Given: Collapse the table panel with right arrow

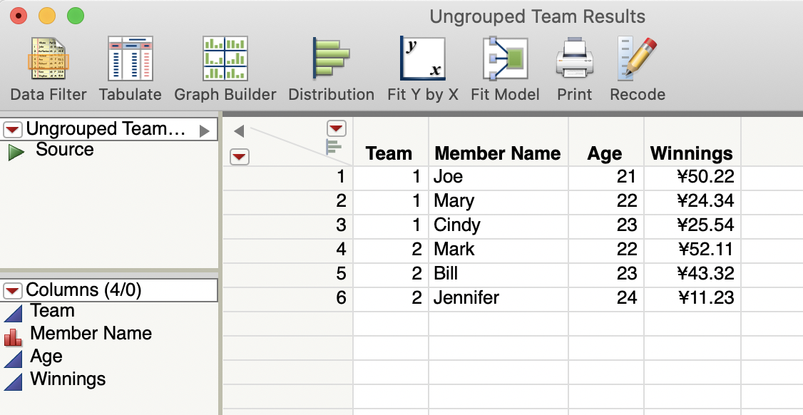Looking at the screenshot, I should 205,130.
